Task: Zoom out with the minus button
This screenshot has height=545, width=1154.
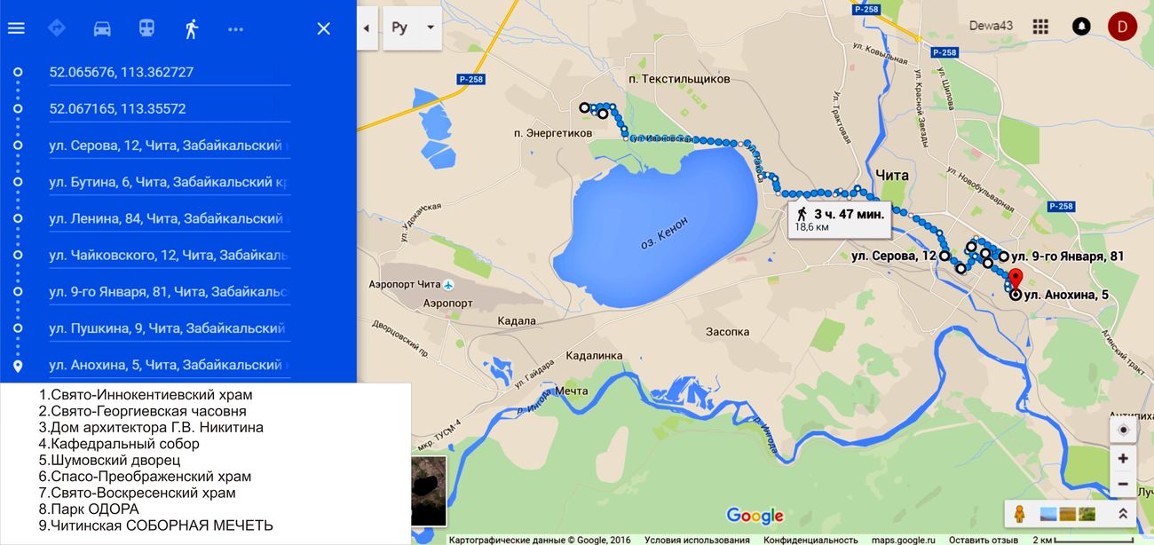Action: pyautogui.click(x=1123, y=485)
